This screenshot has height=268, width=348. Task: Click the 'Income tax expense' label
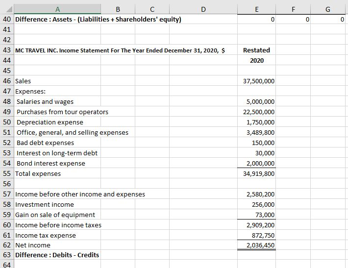pyautogui.click(x=46, y=235)
